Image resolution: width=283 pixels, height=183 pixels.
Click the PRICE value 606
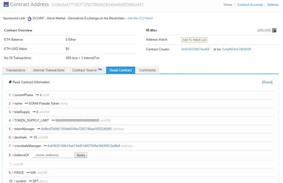pos(33,173)
